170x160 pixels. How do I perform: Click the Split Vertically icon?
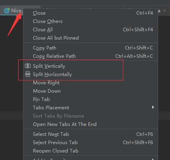click(x=28, y=66)
